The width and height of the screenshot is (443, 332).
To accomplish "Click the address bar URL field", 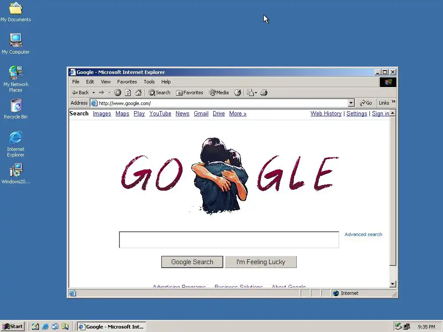I will pyautogui.click(x=223, y=103).
